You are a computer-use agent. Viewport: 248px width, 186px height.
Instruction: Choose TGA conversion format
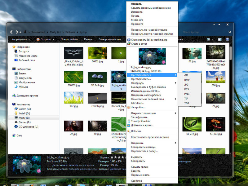(x=189, y=103)
